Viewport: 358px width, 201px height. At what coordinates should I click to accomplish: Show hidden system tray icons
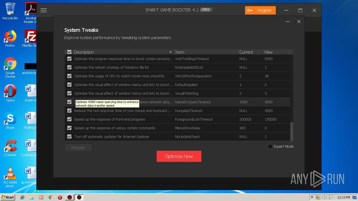[x=312, y=197]
